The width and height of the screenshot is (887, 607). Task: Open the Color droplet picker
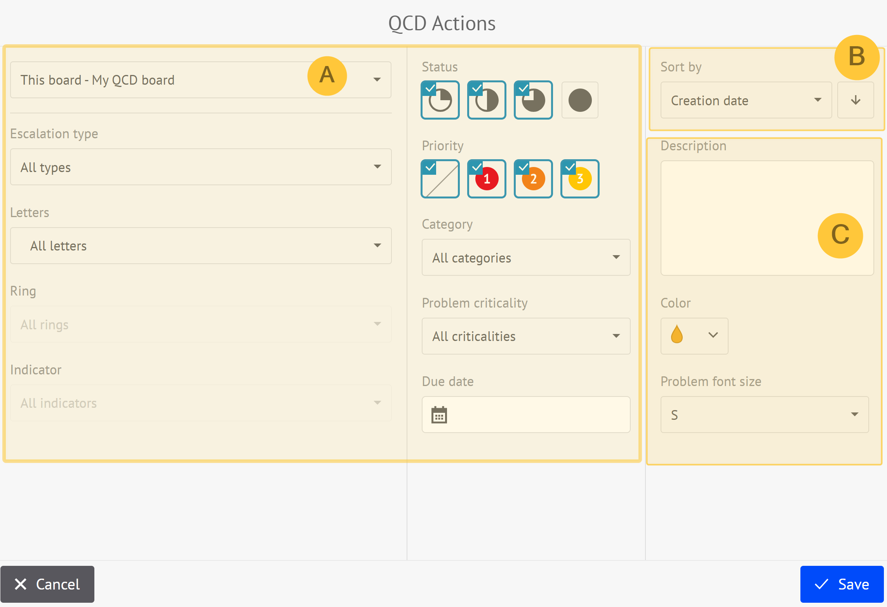(x=694, y=336)
